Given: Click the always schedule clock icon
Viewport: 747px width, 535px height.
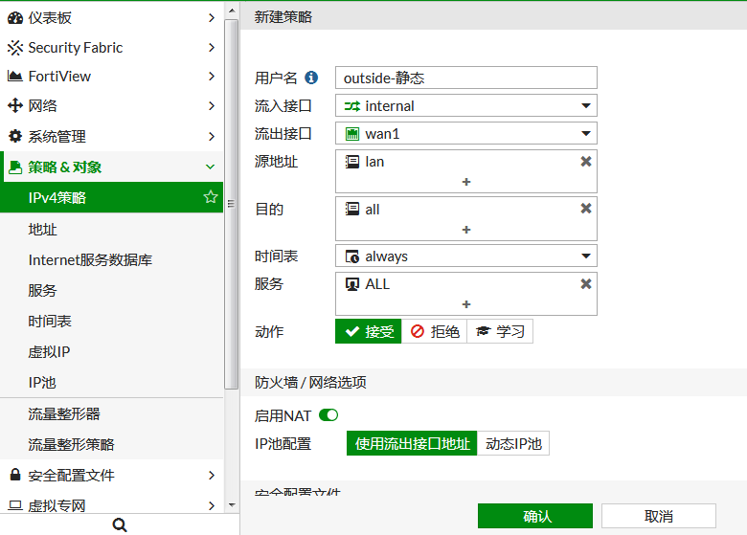Looking at the screenshot, I should (352, 256).
